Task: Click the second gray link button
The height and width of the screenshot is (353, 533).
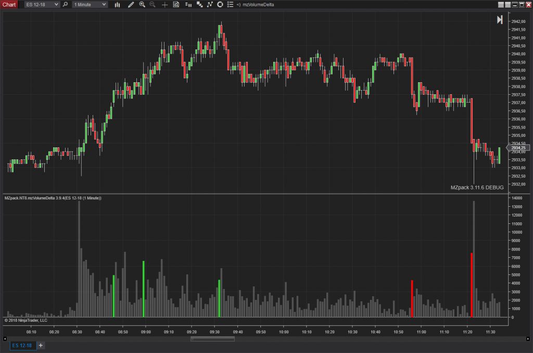Action: pos(508,5)
